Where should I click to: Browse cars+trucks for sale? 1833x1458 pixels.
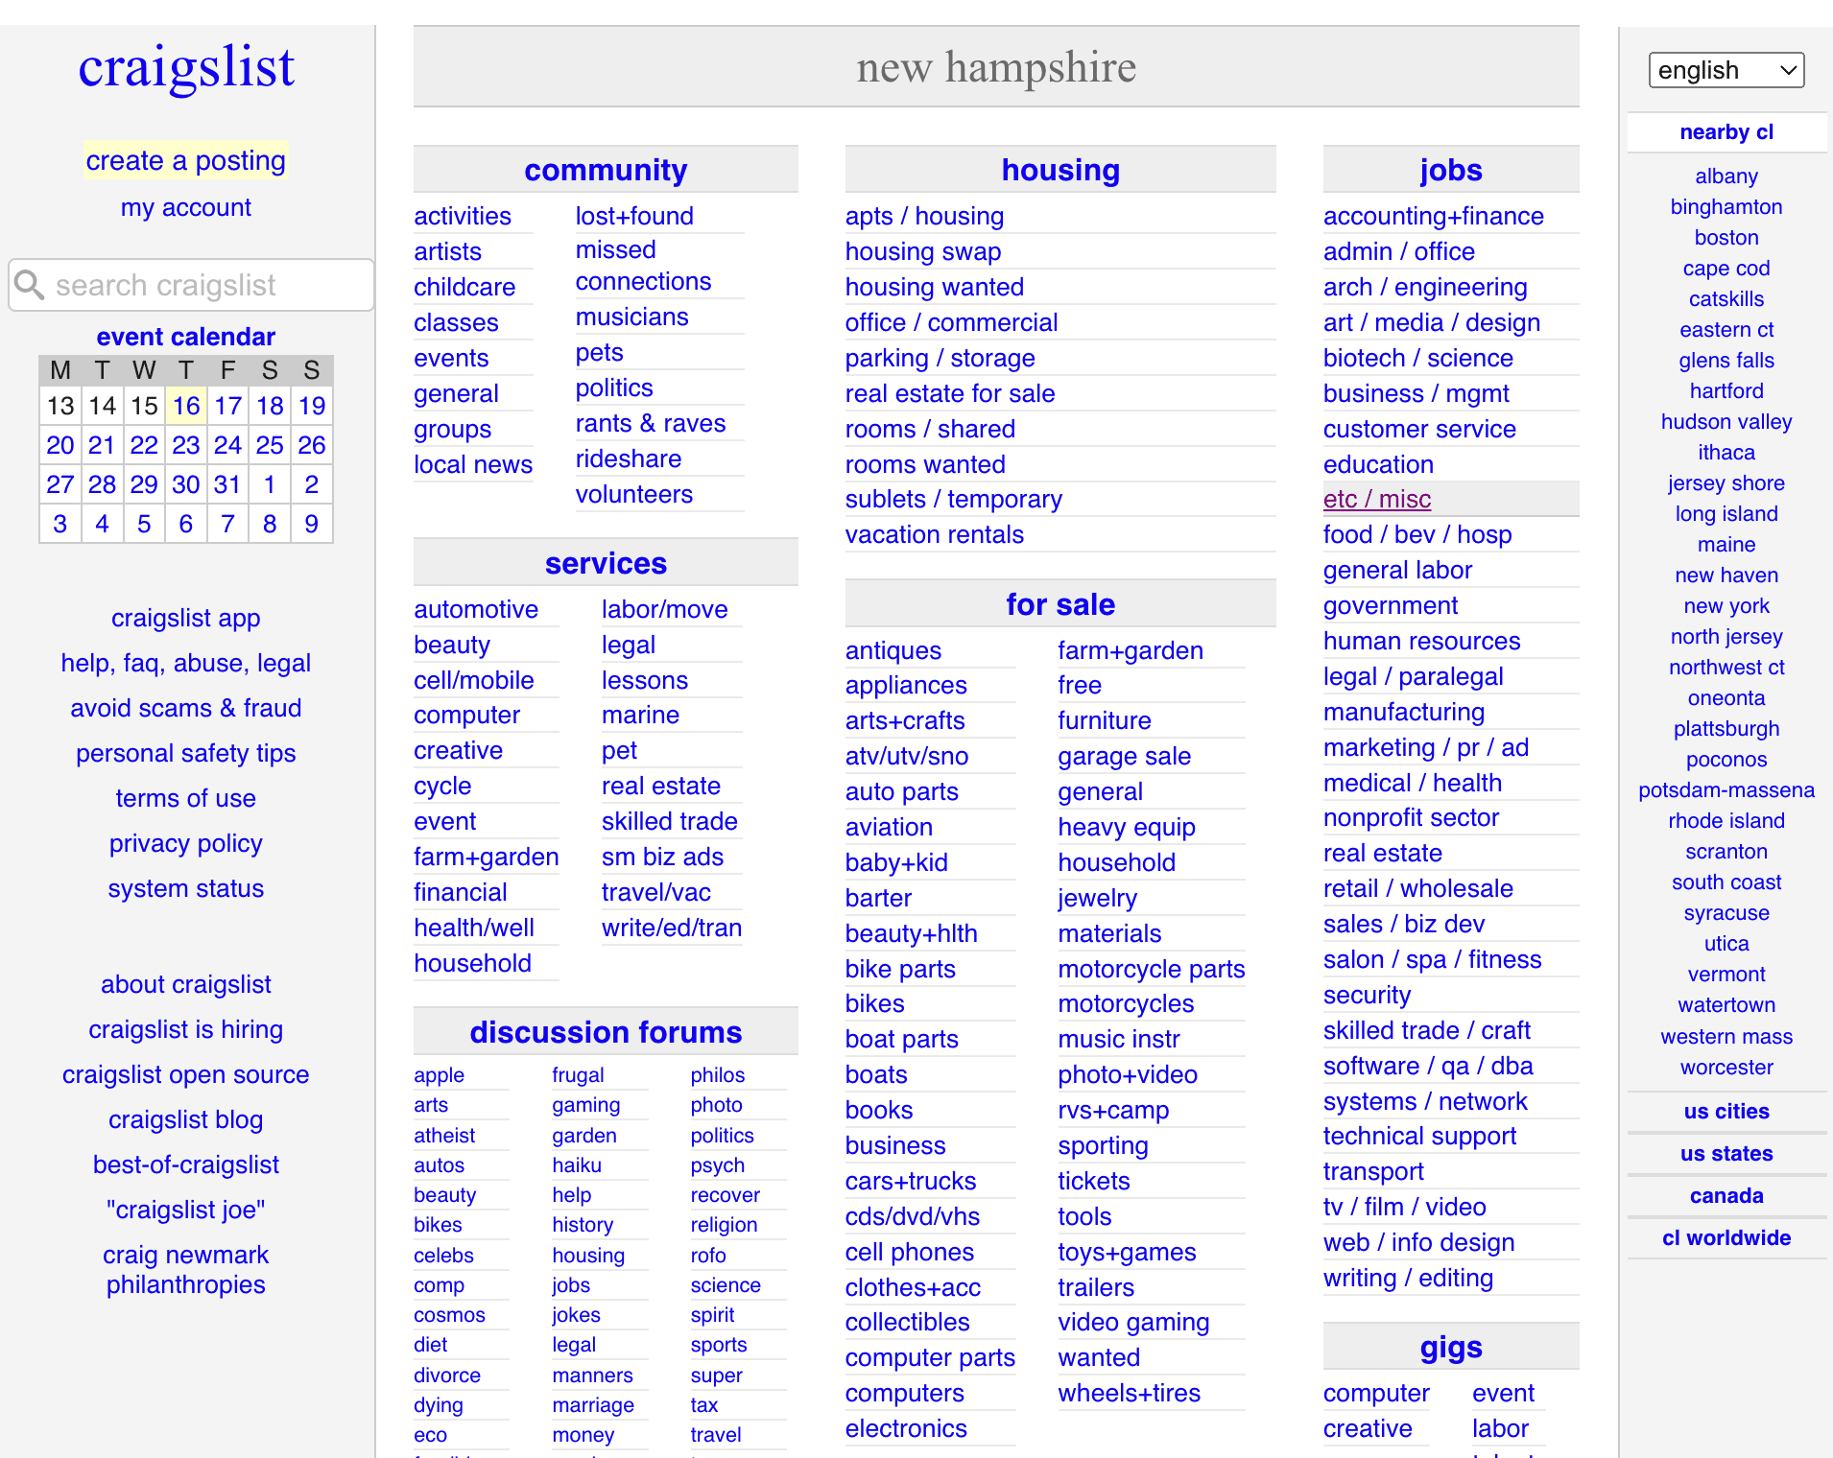click(910, 1181)
